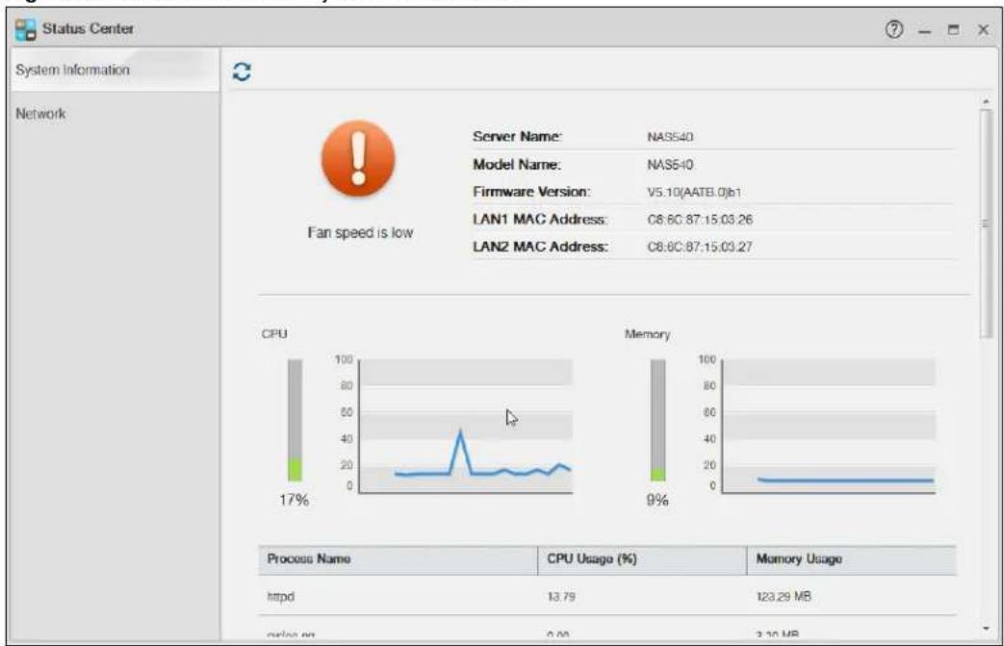Click the Server Name value NAS540

click(670, 137)
